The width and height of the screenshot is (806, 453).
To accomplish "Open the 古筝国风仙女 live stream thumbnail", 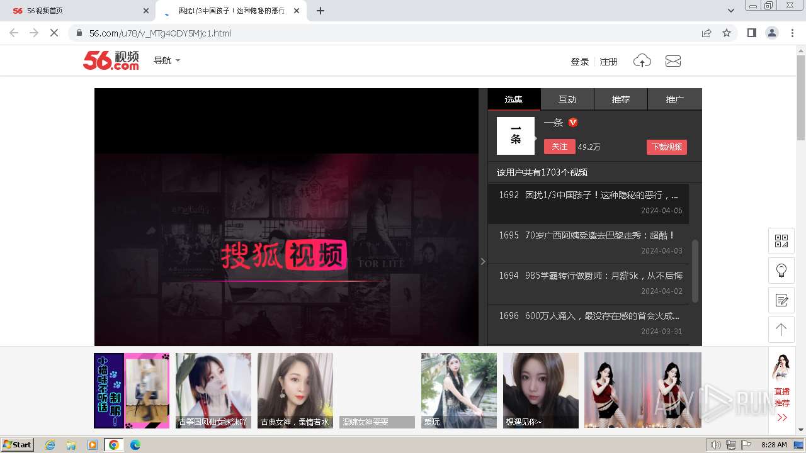I will pyautogui.click(x=213, y=391).
